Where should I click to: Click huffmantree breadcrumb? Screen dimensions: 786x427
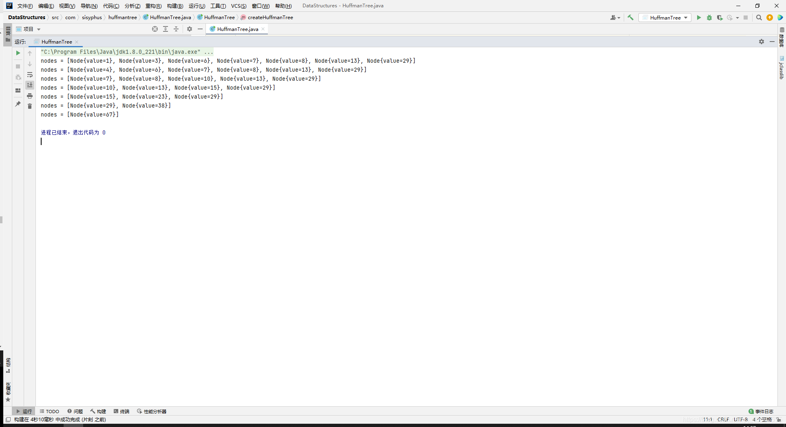pos(123,18)
